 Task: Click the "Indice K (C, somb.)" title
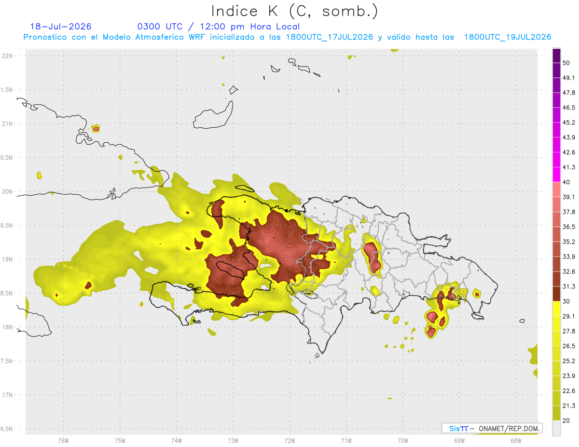click(x=294, y=11)
